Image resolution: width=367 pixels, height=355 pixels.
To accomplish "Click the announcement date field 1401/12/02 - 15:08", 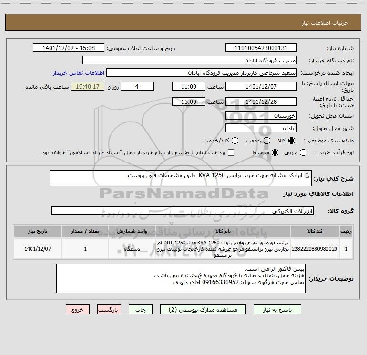I will (69, 48).
